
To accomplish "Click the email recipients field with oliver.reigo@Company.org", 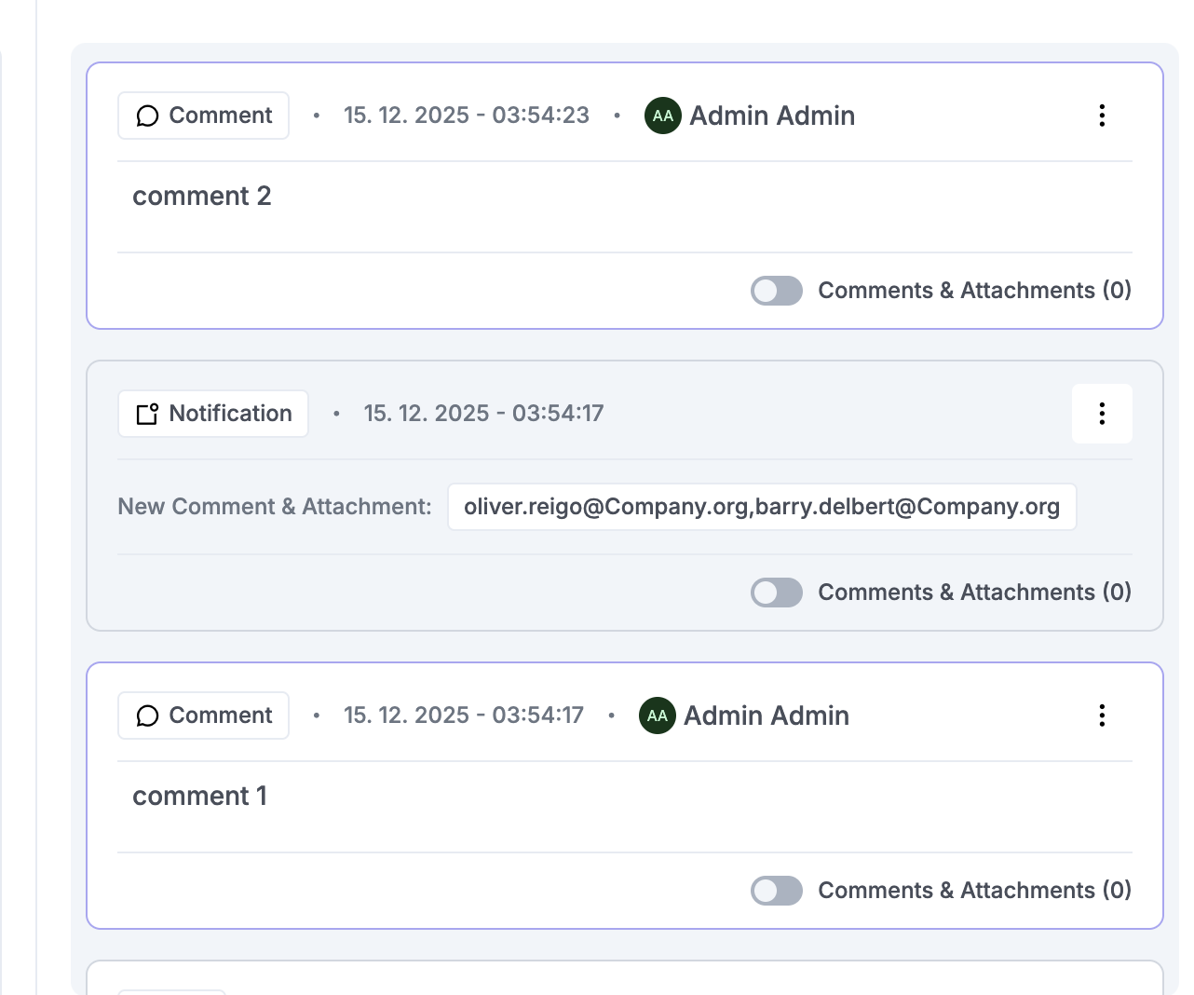I will (761, 507).
